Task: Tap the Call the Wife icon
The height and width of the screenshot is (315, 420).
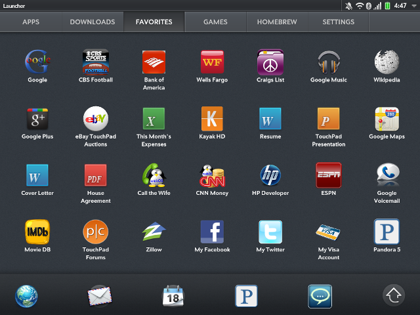Action: (x=154, y=175)
